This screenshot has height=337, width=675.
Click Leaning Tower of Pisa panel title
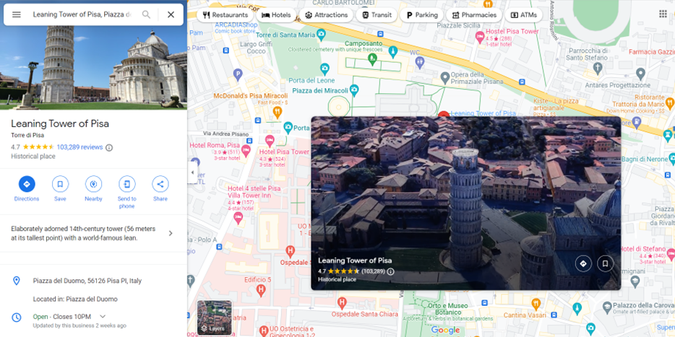pyautogui.click(x=60, y=124)
